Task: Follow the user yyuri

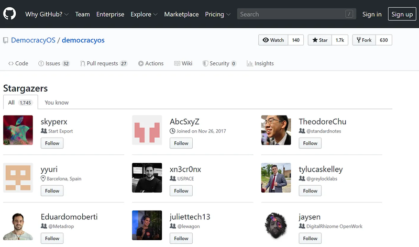Action: (x=52, y=190)
